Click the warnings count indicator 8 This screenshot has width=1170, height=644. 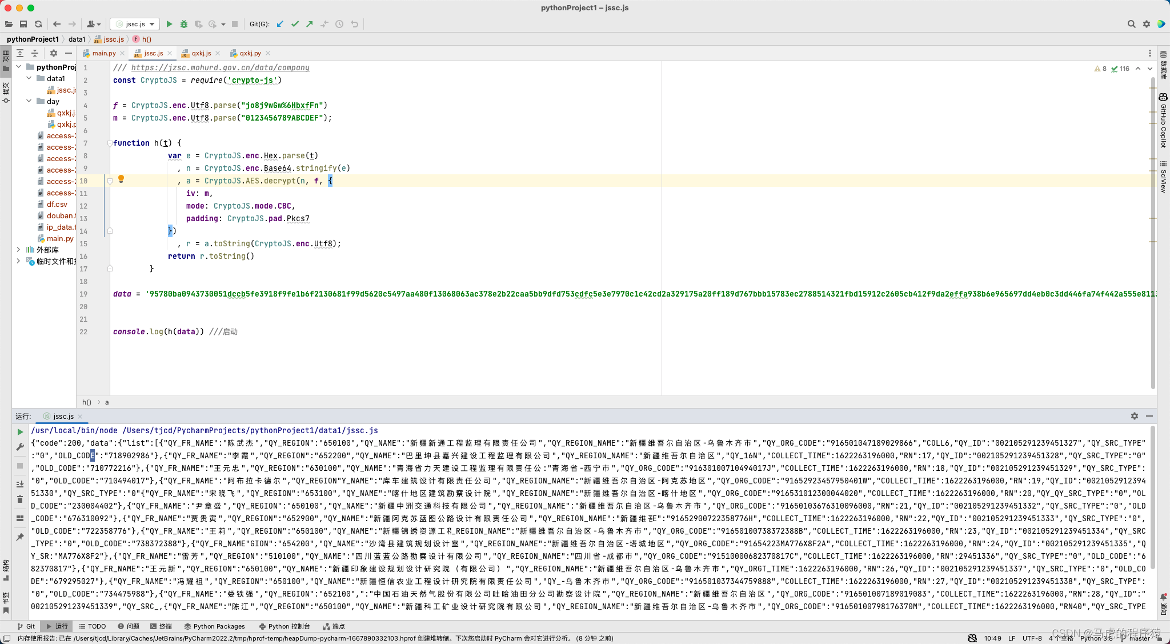[1101, 69]
